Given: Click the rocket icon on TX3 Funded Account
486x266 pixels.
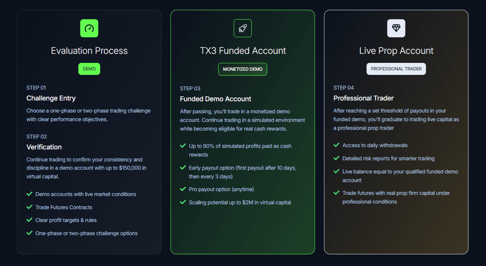Looking at the screenshot, I should click(242, 28).
